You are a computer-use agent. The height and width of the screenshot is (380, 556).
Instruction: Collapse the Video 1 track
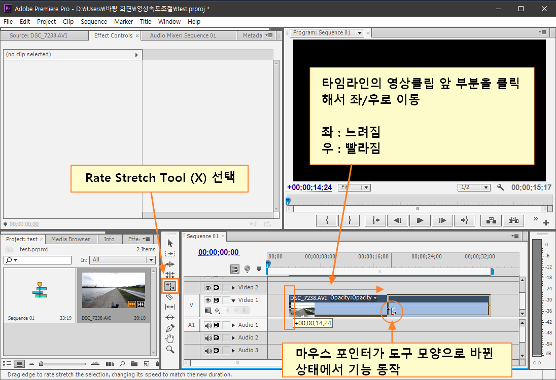(x=233, y=300)
